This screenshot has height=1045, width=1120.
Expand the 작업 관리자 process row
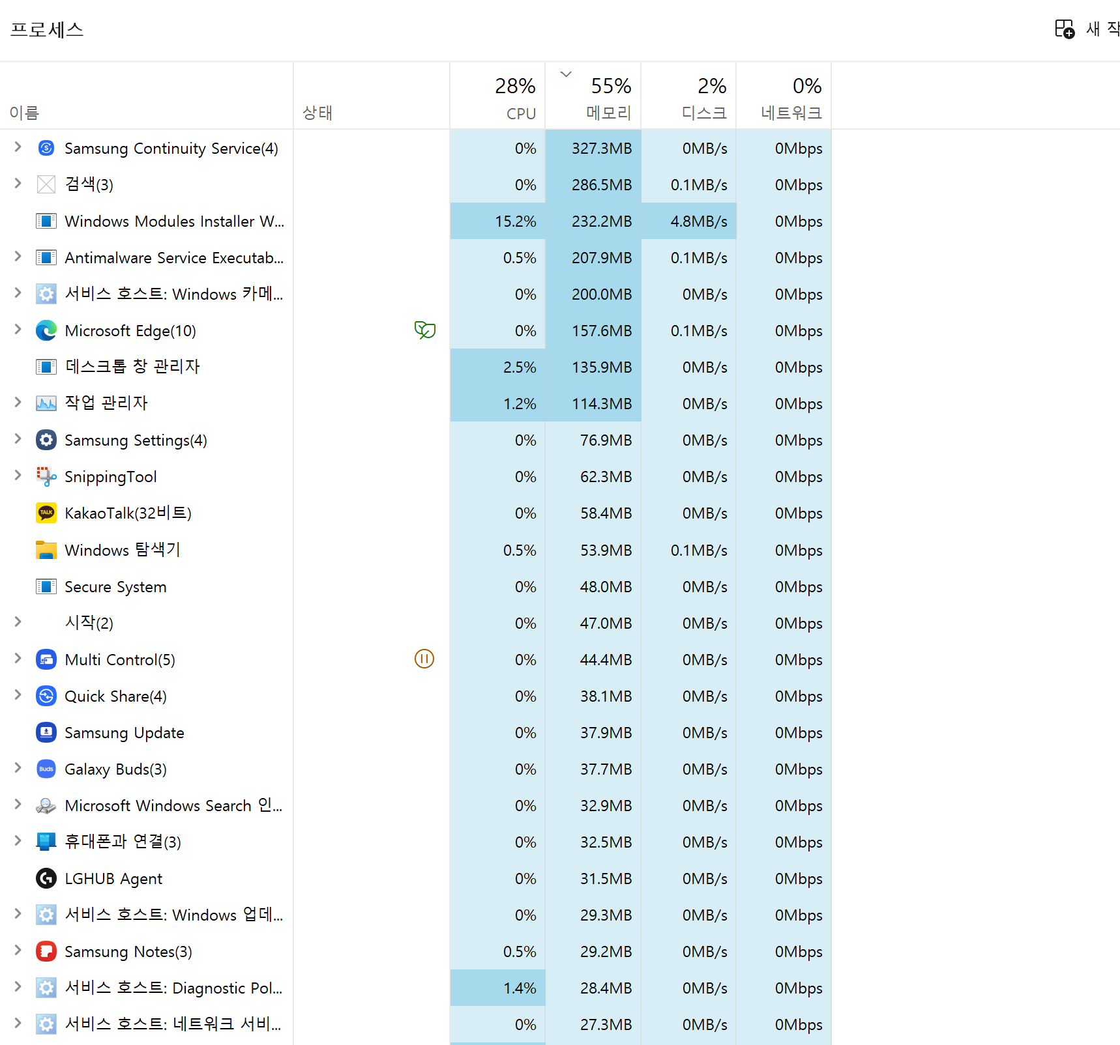click(18, 402)
